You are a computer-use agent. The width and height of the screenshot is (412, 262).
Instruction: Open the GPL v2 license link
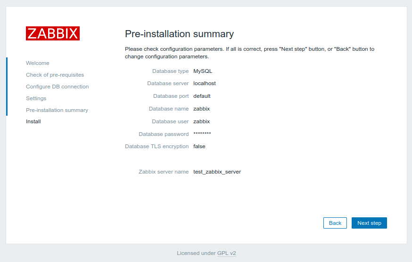tap(226, 253)
